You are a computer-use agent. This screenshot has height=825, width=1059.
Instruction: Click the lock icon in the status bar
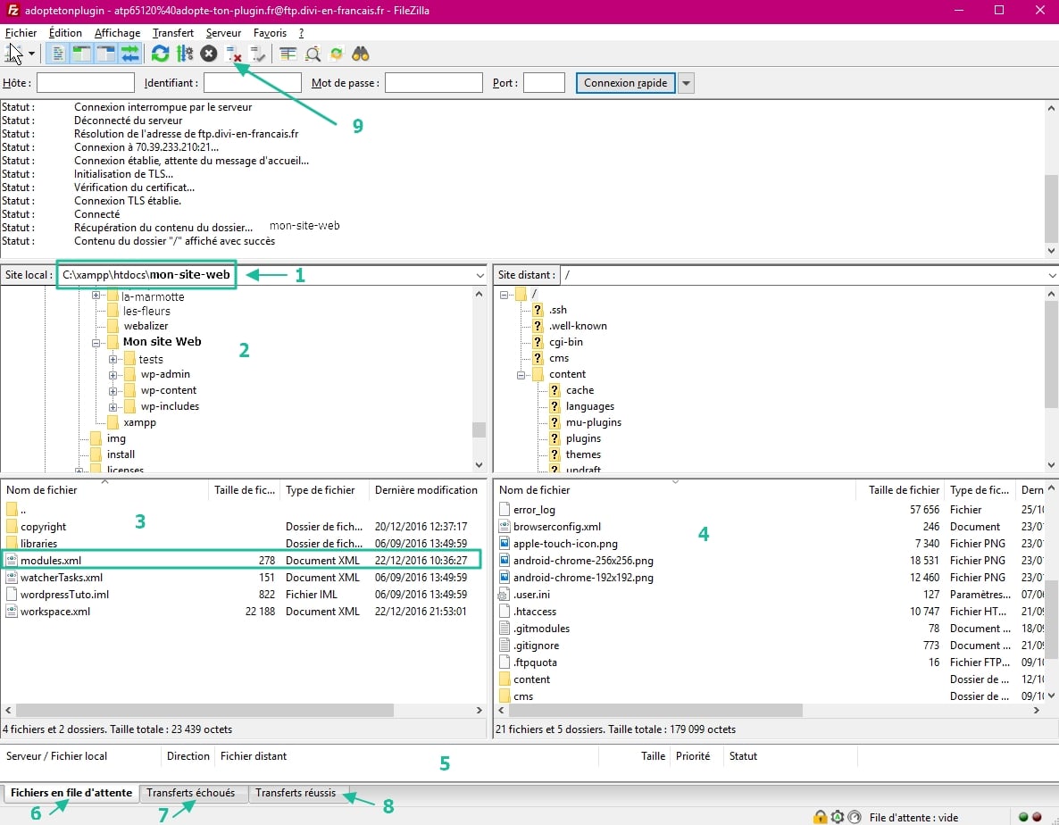coord(820,816)
